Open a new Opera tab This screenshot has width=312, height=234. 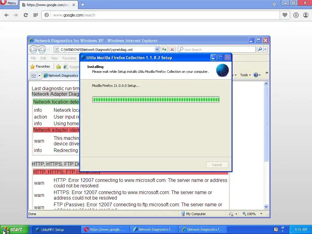click(x=83, y=5)
